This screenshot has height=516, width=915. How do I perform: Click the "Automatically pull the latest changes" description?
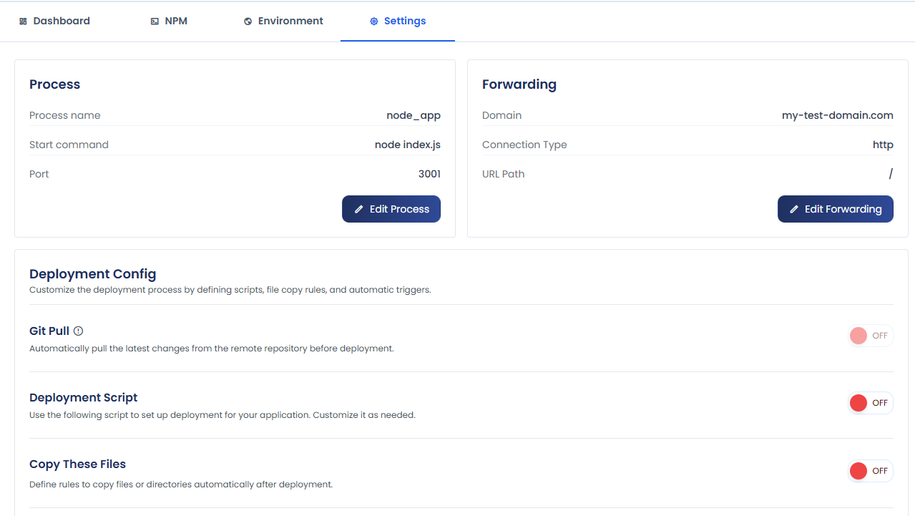click(212, 349)
